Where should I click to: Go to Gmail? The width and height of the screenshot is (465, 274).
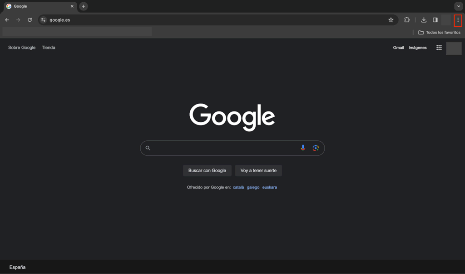pyautogui.click(x=398, y=48)
